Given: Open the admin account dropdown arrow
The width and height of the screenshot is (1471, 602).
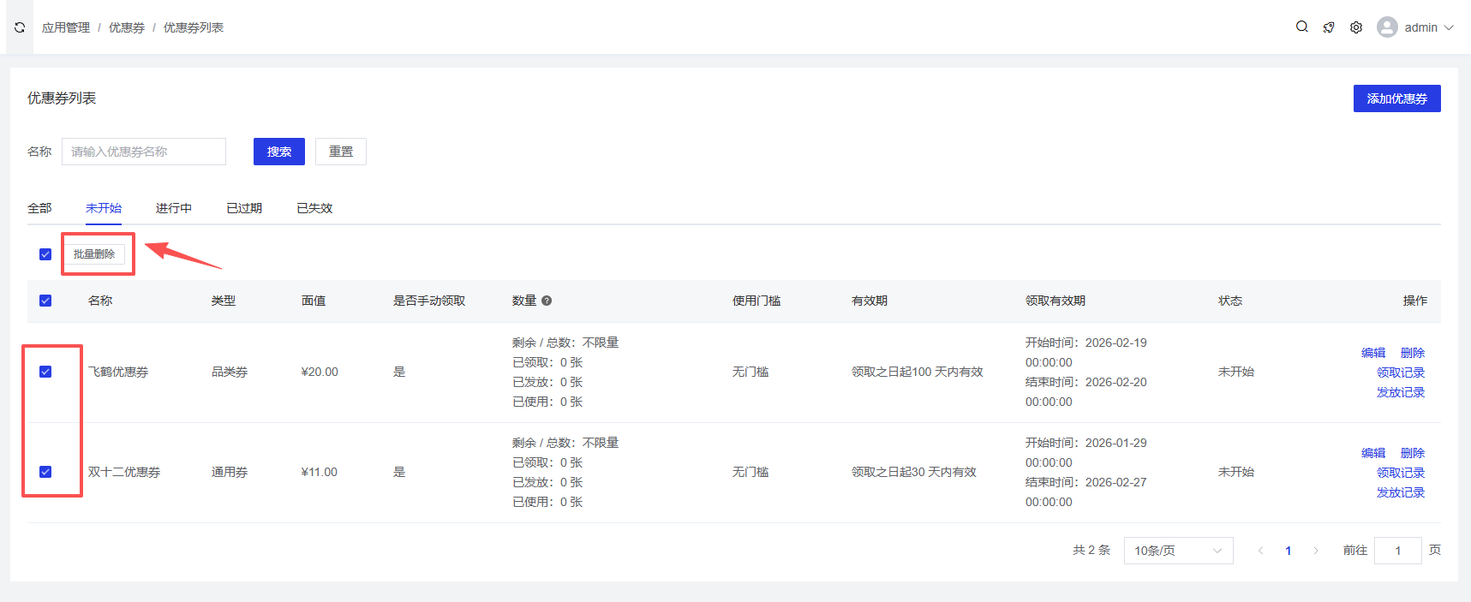Looking at the screenshot, I should click(x=1449, y=27).
